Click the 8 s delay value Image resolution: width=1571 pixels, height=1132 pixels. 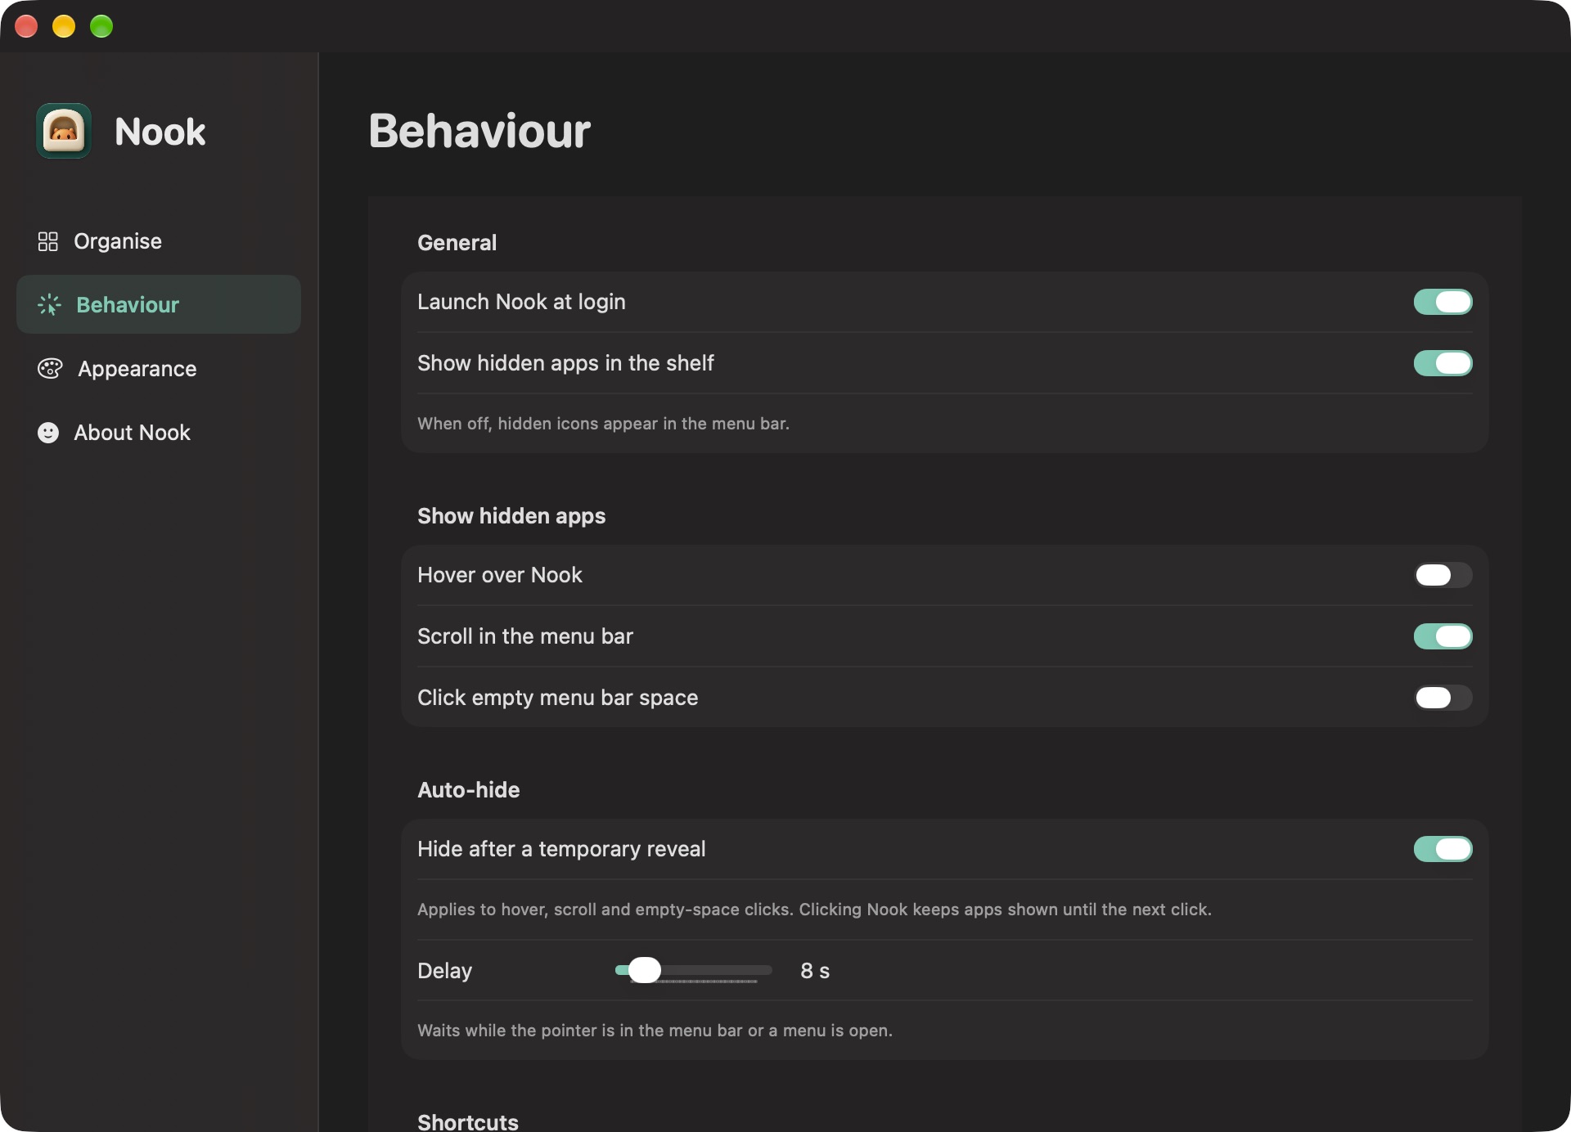point(815,971)
